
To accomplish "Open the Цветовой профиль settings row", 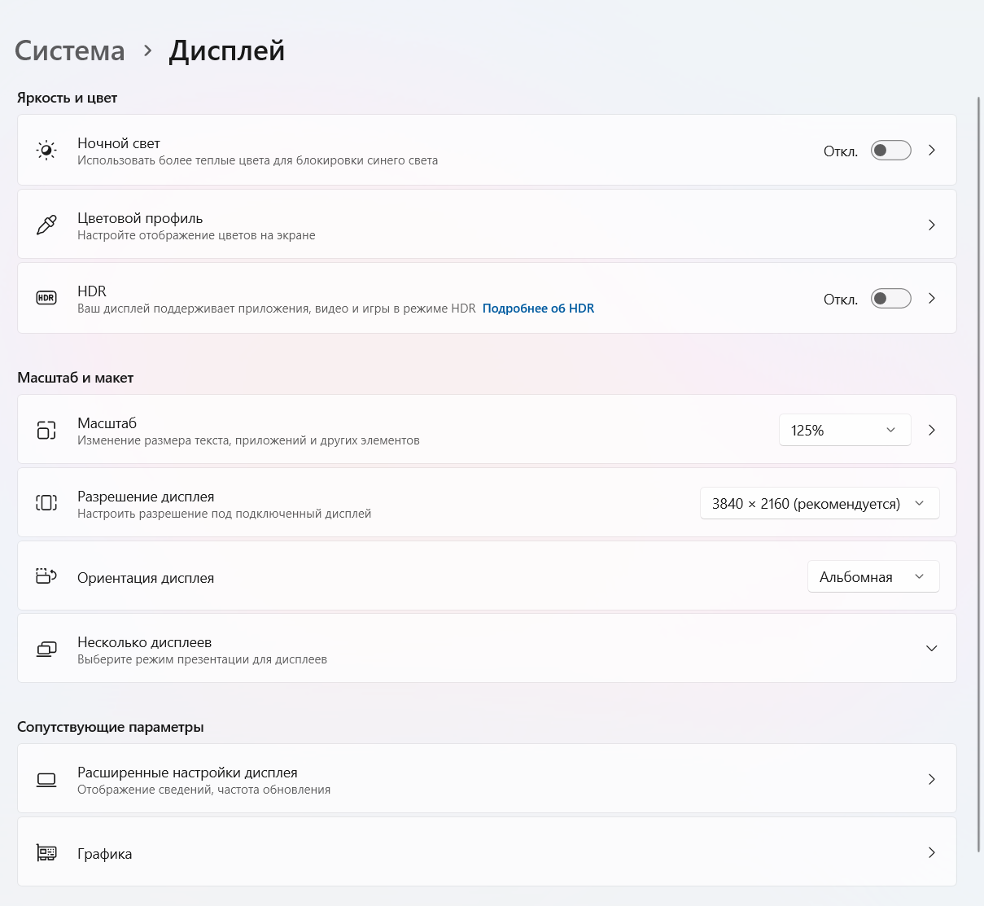I will click(x=487, y=225).
